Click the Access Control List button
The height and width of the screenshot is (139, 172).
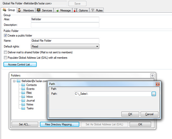pos(20,64)
